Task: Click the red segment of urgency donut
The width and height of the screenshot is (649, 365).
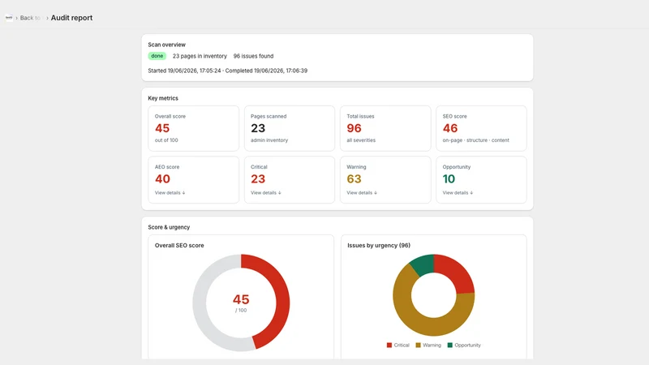Action: coord(458,273)
